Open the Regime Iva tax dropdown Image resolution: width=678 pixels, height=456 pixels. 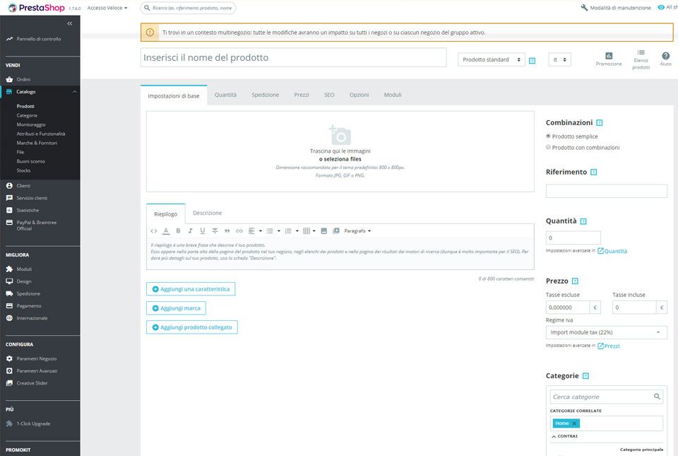[606, 332]
